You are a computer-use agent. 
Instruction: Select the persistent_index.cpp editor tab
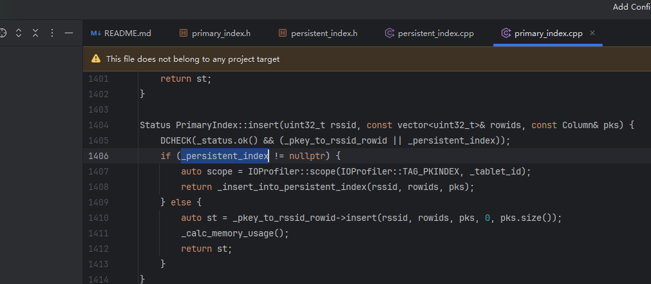tap(435, 33)
